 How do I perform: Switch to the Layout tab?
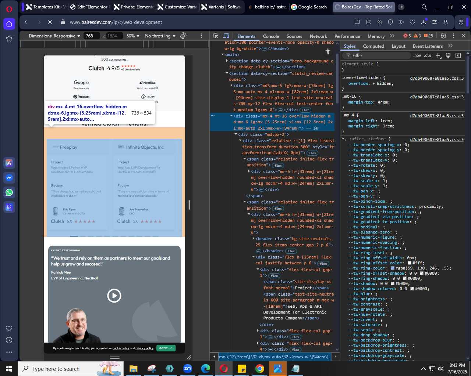point(399,46)
